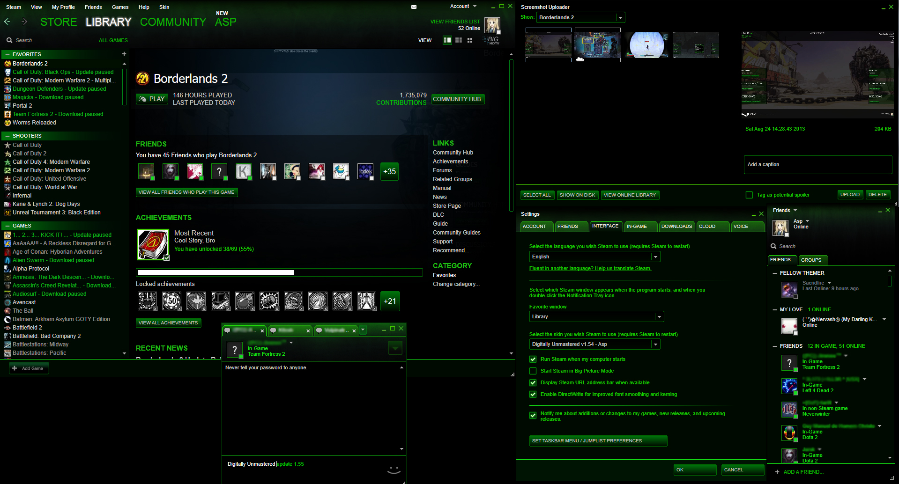Follow the Help us translate Steam link
This screenshot has height=484, width=899.
(x=590, y=269)
